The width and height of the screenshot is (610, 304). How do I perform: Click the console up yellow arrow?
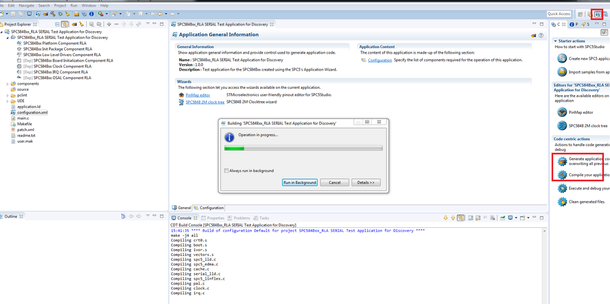pos(453,218)
